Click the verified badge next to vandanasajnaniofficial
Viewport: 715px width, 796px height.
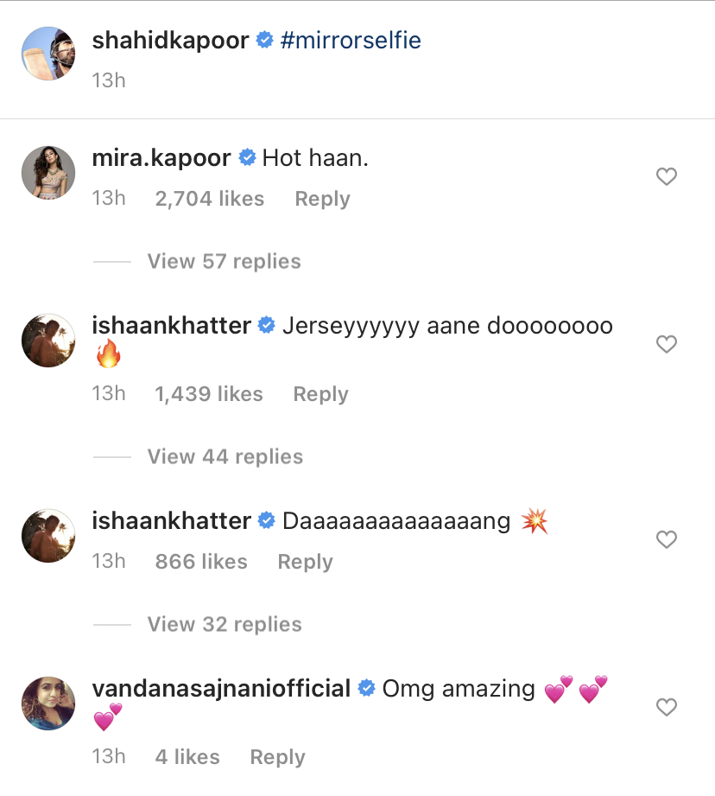[x=366, y=689]
